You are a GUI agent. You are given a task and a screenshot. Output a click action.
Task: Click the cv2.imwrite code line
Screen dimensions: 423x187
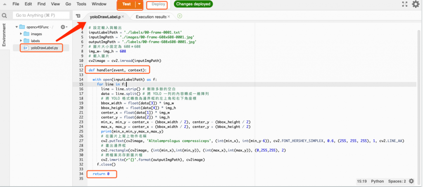coord(153,160)
